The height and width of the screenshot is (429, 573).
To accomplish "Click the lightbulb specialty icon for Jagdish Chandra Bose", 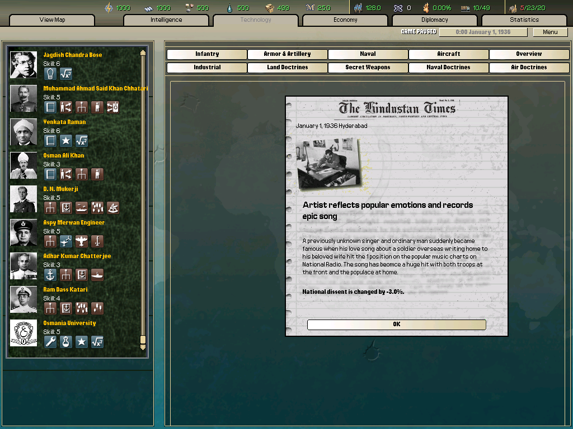I will [50, 74].
